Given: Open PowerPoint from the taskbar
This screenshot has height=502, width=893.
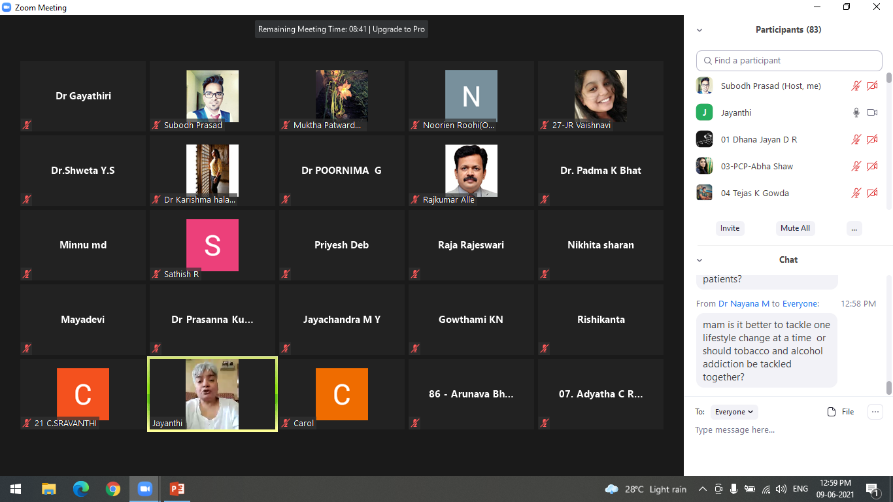Looking at the screenshot, I should tap(177, 489).
